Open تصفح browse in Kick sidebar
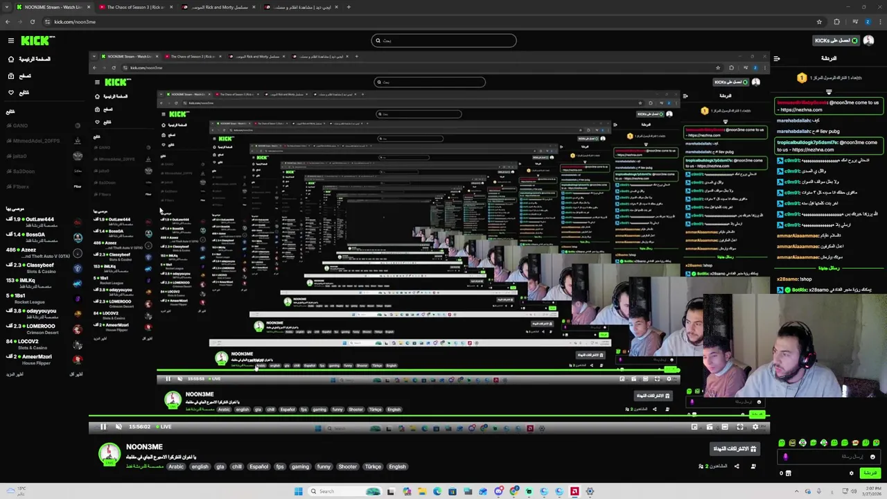887x499 pixels. [19, 76]
